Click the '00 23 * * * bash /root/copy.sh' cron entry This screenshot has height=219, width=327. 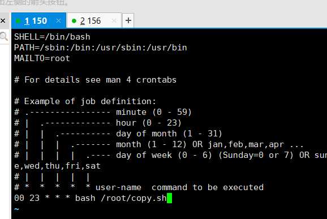91,199
